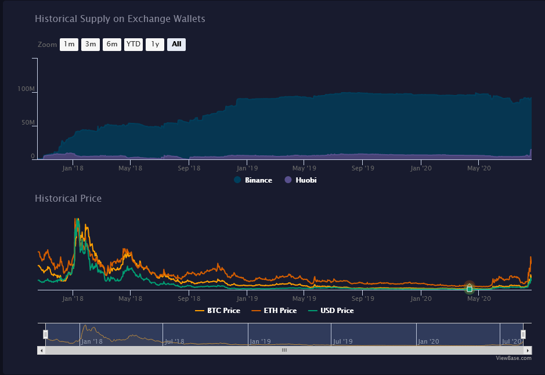Click the left arrow on the bottom scrollbar
The height and width of the screenshot is (375, 545).
[41, 350]
